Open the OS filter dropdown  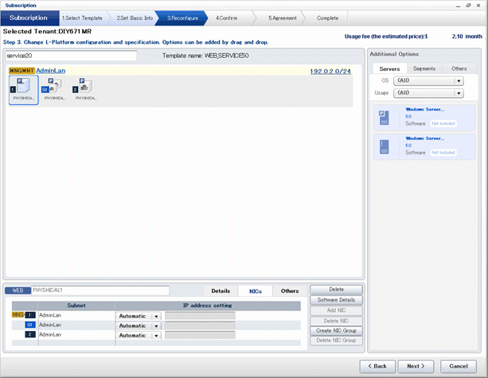(459, 80)
